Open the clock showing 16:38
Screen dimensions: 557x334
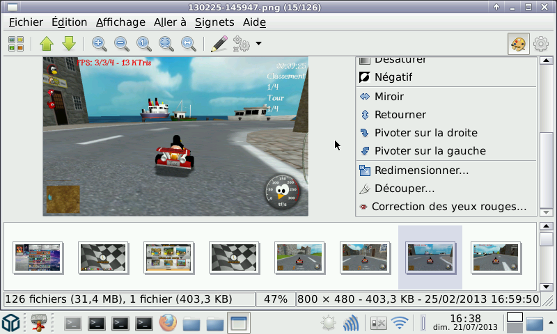click(465, 323)
